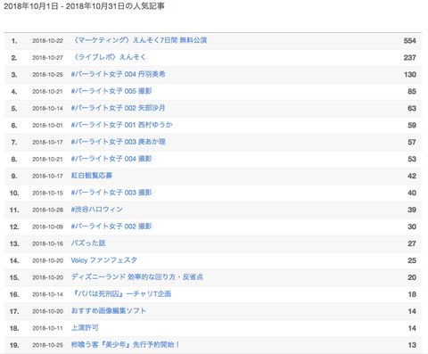
Task: Open the Voicy ファンフェスタ article
Action: (x=104, y=260)
